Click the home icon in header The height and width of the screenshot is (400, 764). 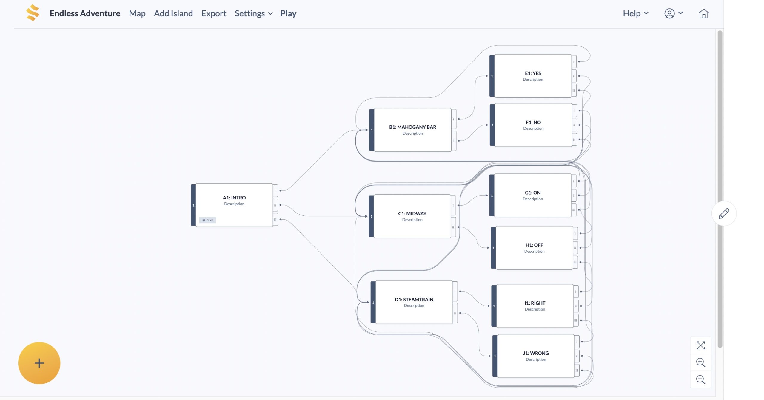[703, 13]
